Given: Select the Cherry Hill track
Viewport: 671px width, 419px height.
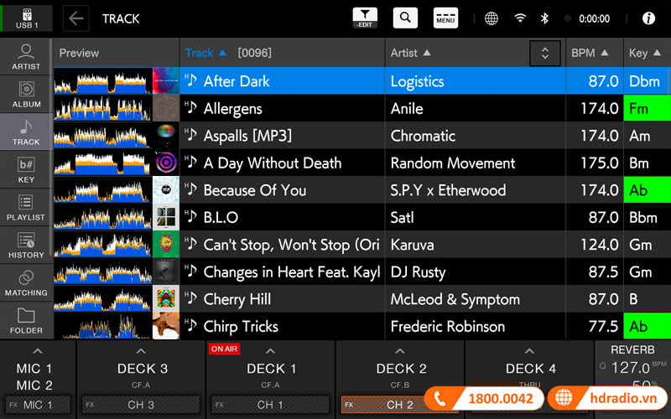Looking at the screenshot, I should point(361,299).
